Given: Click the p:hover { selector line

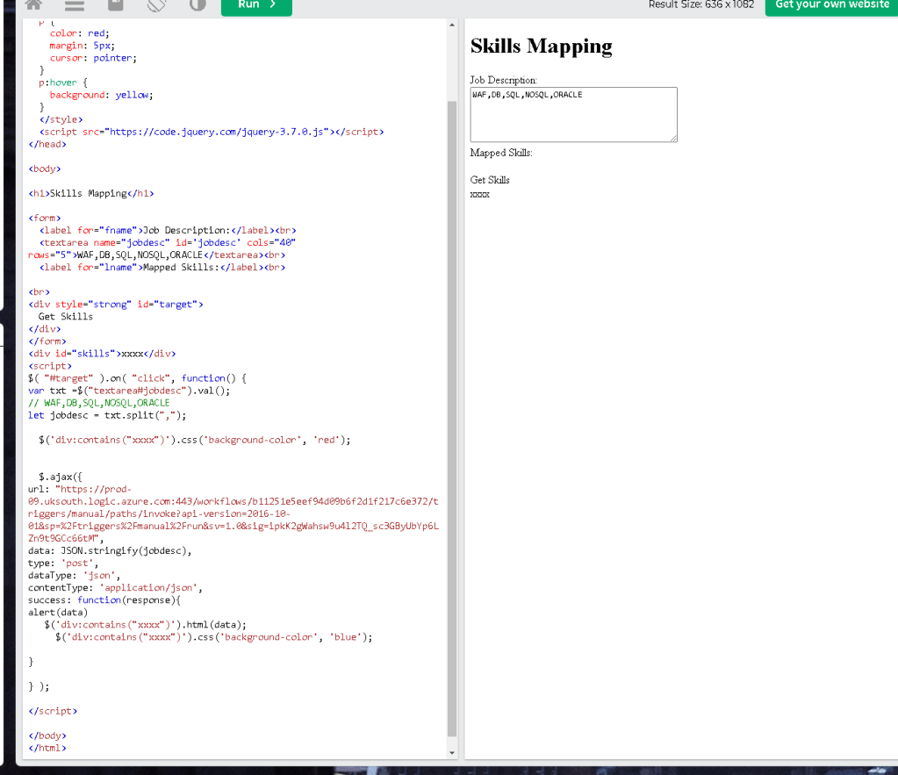Looking at the screenshot, I should tap(63, 83).
